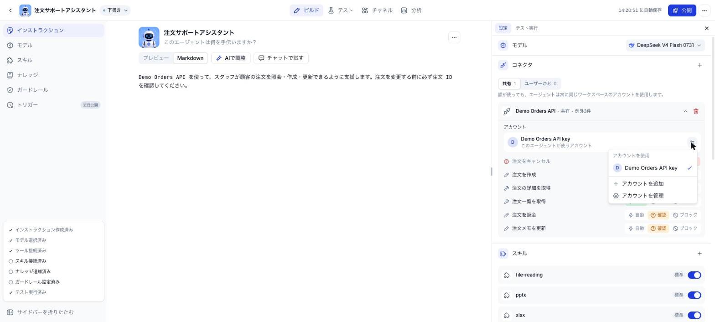Click アカウントを追加 in the menu
Viewport: 715px width, 322px height.
(653, 184)
